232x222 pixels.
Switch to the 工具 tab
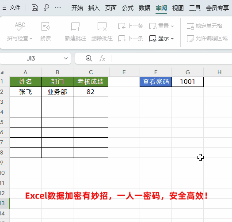click(195, 8)
